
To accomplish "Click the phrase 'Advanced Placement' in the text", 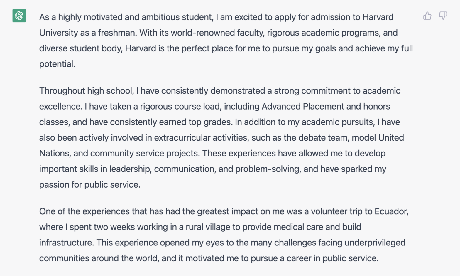I will pos(303,106).
